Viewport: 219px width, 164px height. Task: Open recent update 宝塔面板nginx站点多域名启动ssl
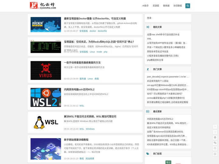coord(167,136)
